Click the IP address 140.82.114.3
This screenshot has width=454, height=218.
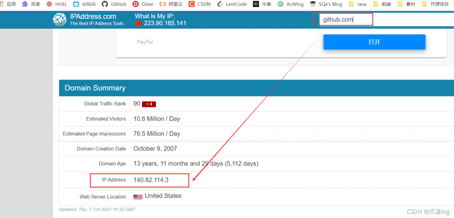(151, 180)
